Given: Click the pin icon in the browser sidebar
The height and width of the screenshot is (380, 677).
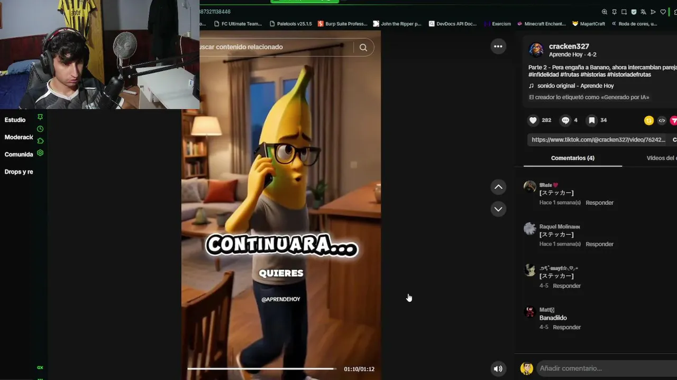Looking at the screenshot, I should click(40, 117).
